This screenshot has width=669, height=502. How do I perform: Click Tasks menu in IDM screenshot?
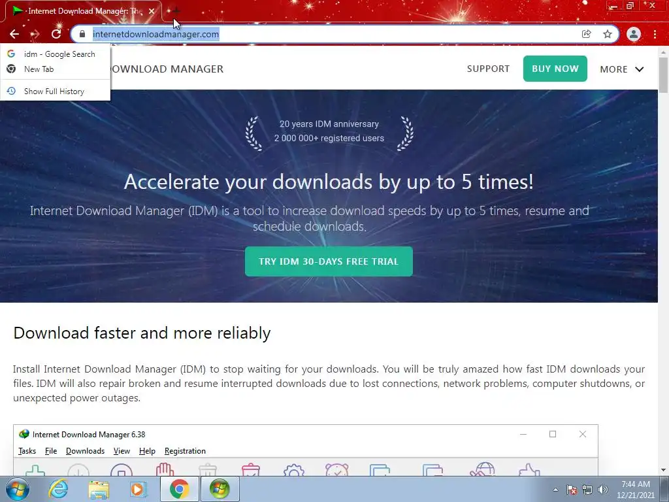coord(27,451)
